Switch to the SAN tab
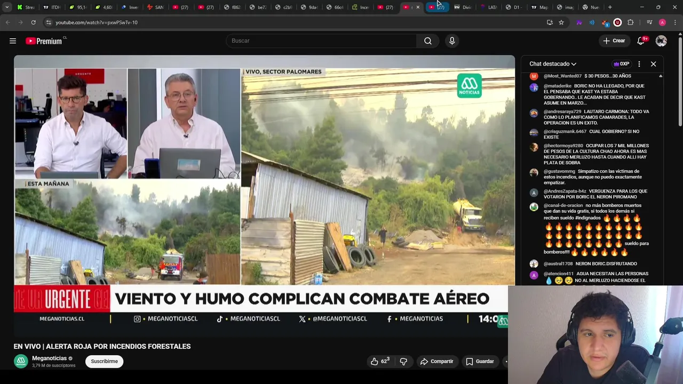Image resolution: width=683 pixels, height=384 pixels. click(x=155, y=7)
